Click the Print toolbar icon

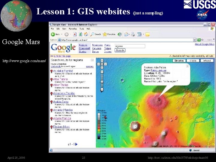pyautogui.click(x=133, y=34)
